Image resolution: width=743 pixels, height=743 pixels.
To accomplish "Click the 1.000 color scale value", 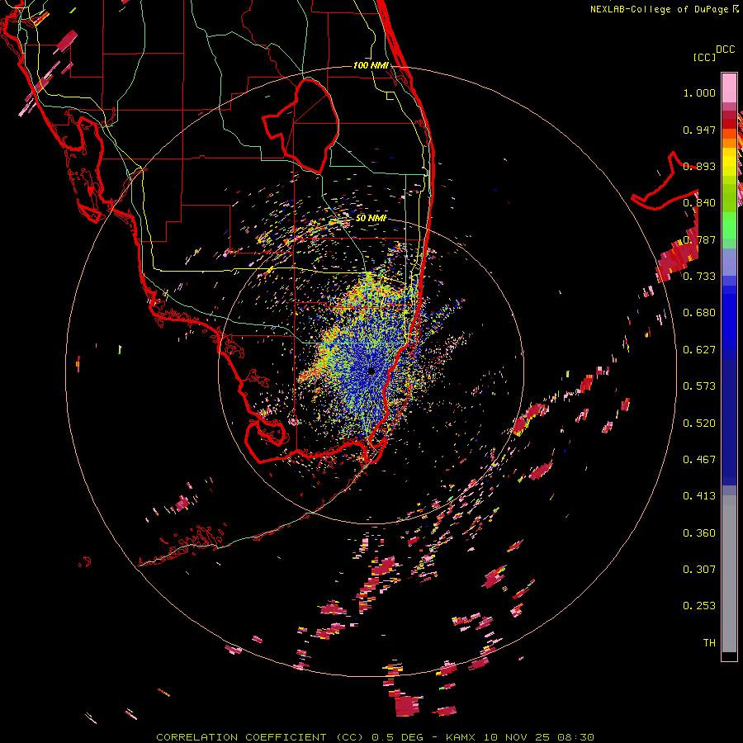I will [699, 92].
